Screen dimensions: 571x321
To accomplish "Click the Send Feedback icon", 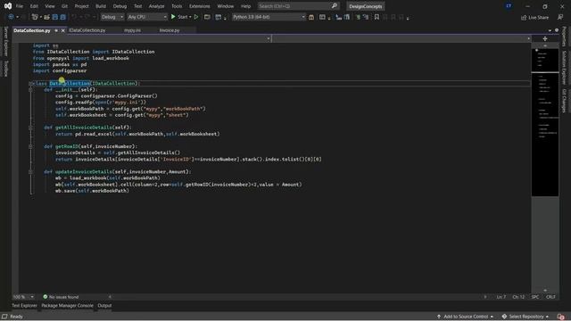I will (560, 17).
